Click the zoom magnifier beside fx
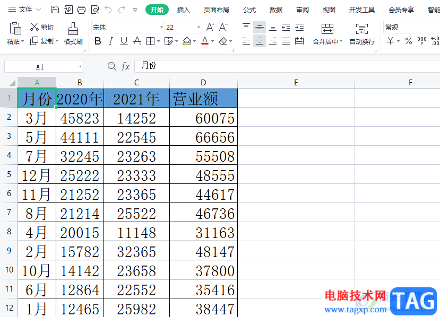 click(111, 66)
